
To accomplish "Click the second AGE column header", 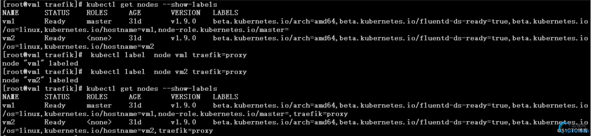I will 135,97.
